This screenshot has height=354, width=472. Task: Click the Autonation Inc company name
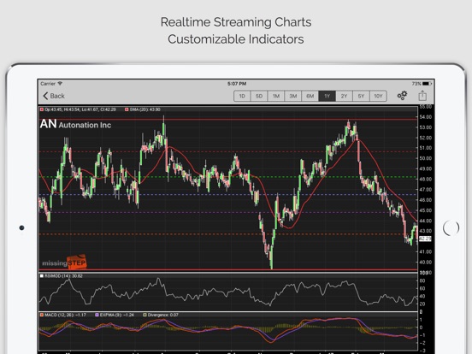click(x=85, y=125)
